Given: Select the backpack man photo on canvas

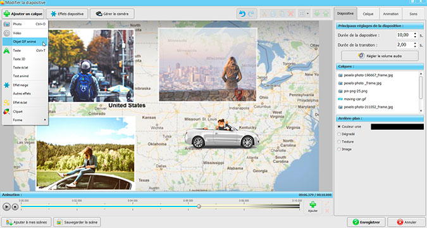Looking at the screenshot, I should point(91,66).
